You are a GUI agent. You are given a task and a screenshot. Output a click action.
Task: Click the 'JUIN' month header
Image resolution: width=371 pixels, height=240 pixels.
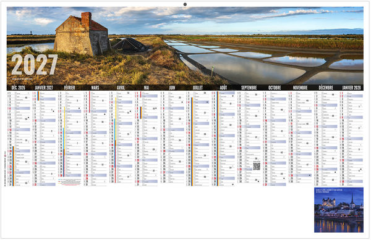(172, 88)
